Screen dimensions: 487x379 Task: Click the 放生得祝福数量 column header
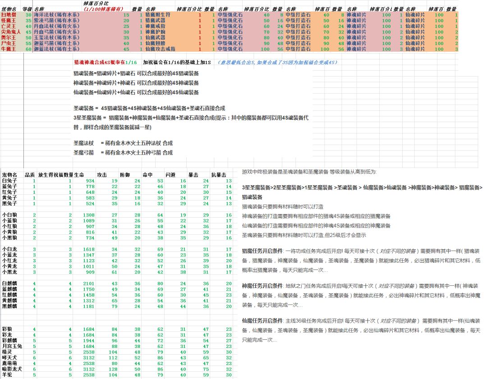[x=55, y=175]
